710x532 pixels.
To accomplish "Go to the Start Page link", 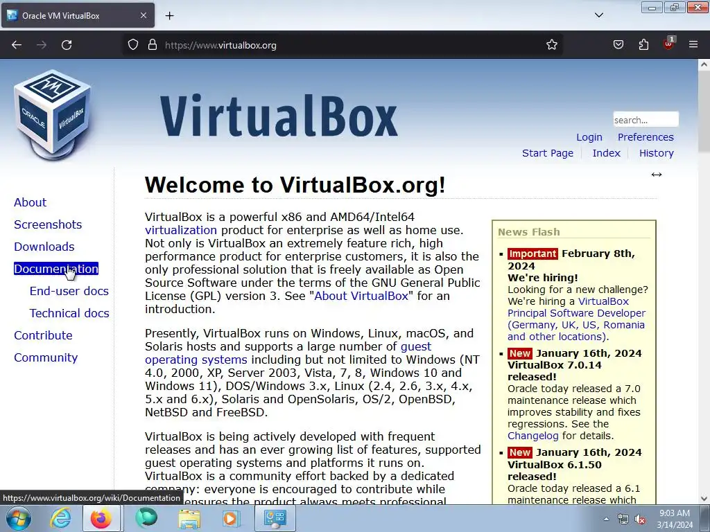I will (x=548, y=153).
